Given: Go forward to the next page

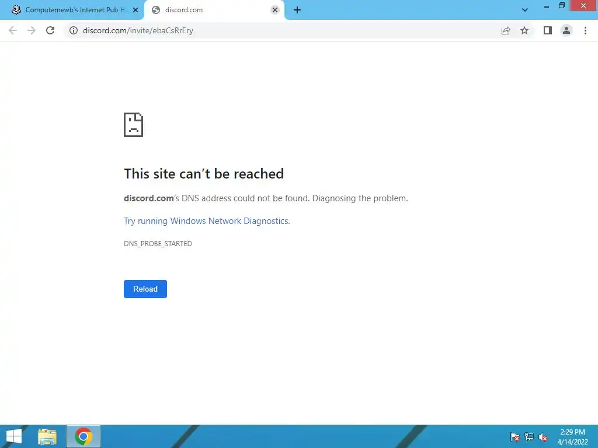Looking at the screenshot, I should click(x=32, y=30).
